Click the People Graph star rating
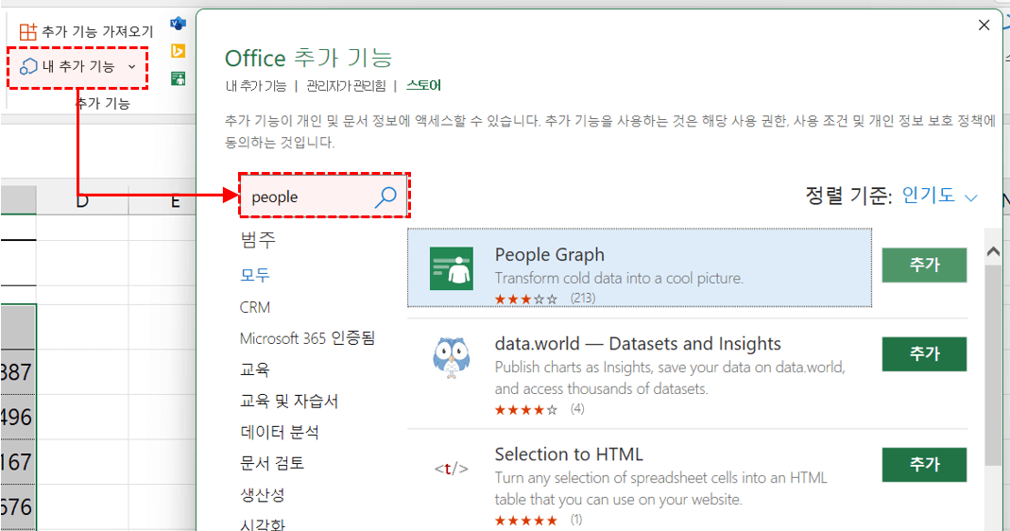This screenshot has height=531, width=1010. 525,299
